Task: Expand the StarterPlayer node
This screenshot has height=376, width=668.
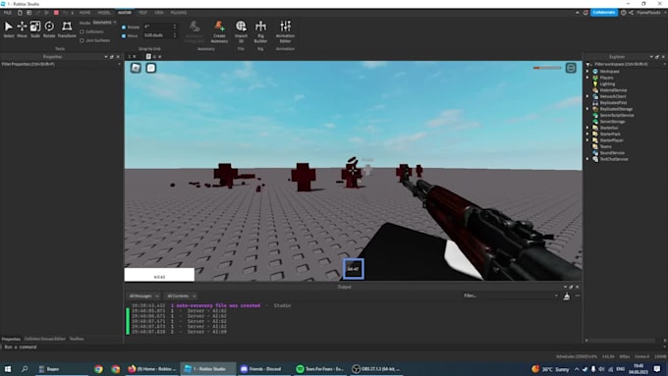Action: (588, 140)
